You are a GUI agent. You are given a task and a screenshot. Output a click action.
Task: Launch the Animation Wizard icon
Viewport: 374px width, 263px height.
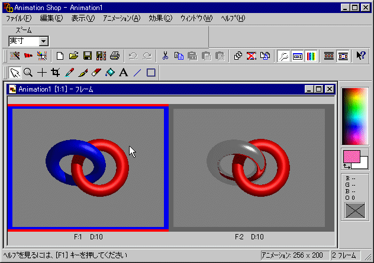15,56
